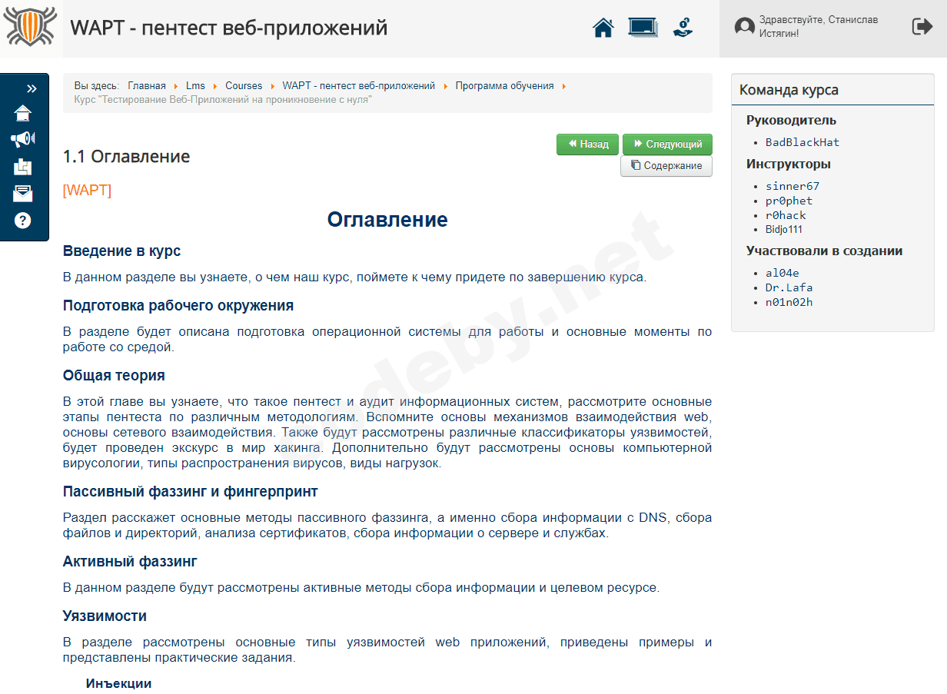Click the header title WAPT - пентест веб-приложений
947x694 pixels.
[229, 28]
